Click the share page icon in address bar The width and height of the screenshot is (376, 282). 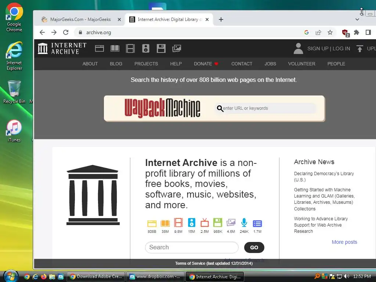(318, 32)
